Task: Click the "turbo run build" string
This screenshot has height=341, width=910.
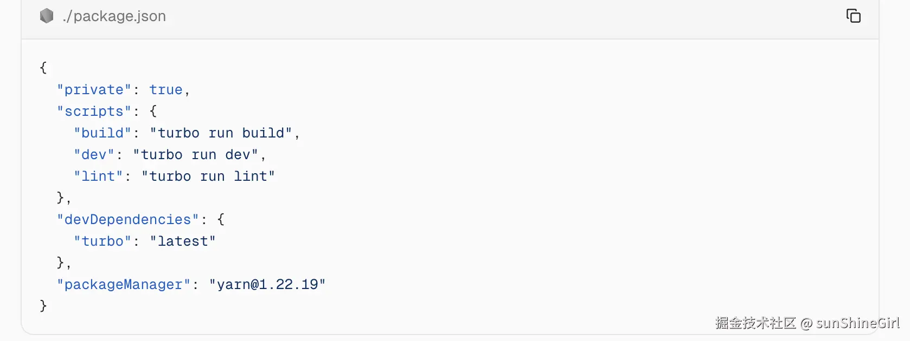Action: click(x=221, y=133)
